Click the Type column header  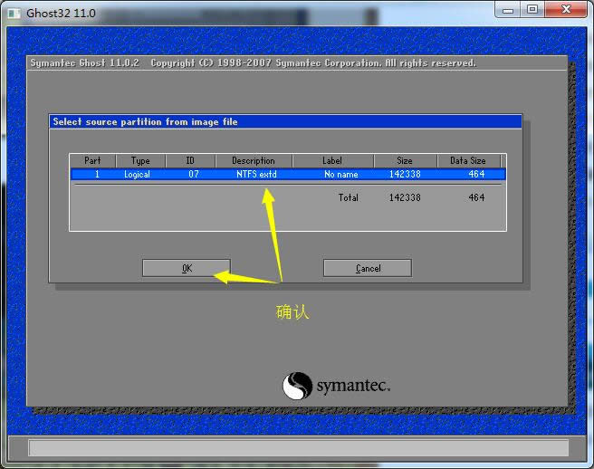(140, 160)
